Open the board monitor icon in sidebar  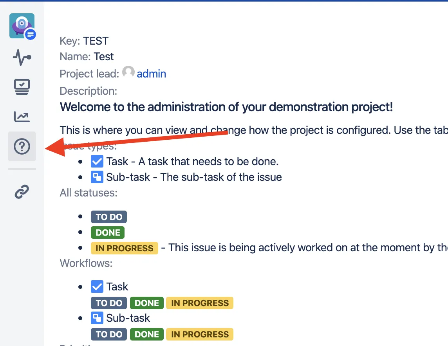(x=22, y=87)
